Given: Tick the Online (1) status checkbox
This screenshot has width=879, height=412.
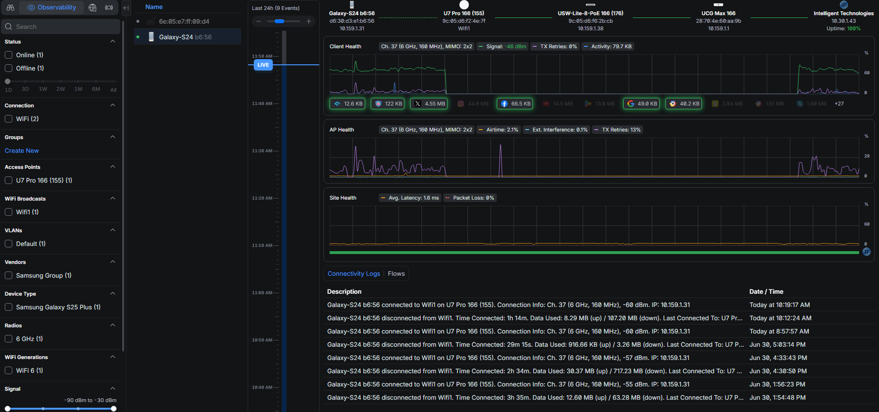Looking at the screenshot, I should [9, 55].
